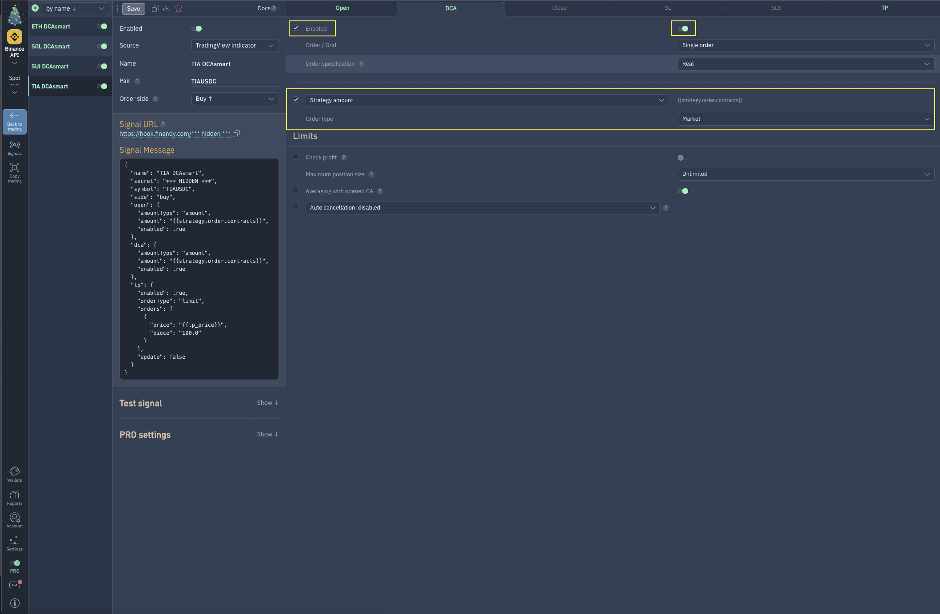The width and height of the screenshot is (940, 614).
Task: Show the Test signal section
Action: tap(267, 403)
